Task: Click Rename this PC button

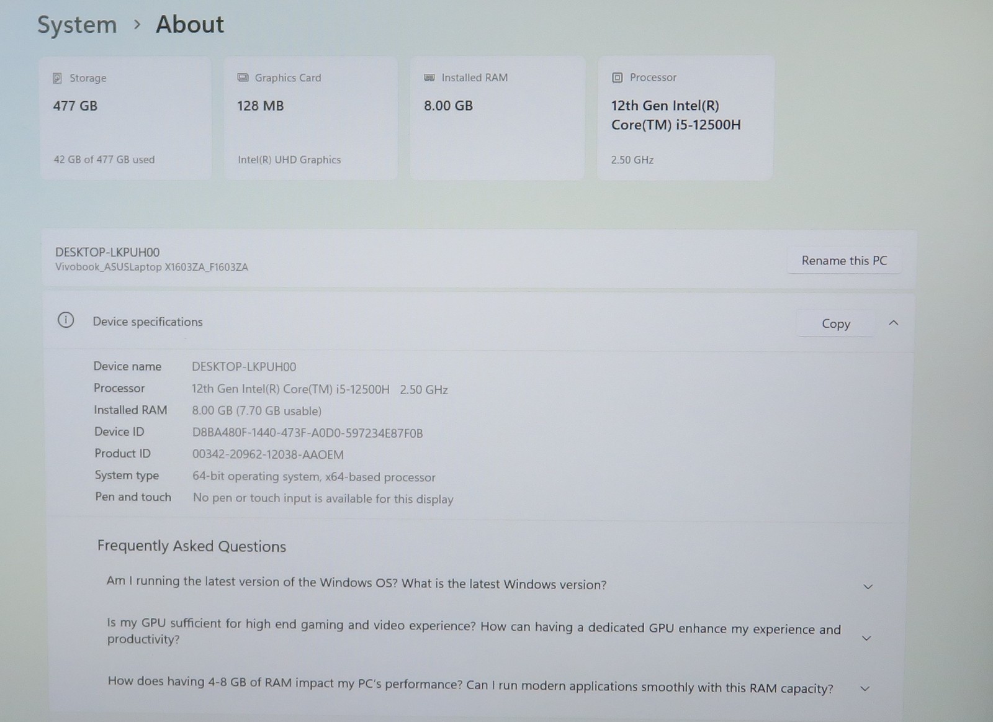Action: coord(844,261)
